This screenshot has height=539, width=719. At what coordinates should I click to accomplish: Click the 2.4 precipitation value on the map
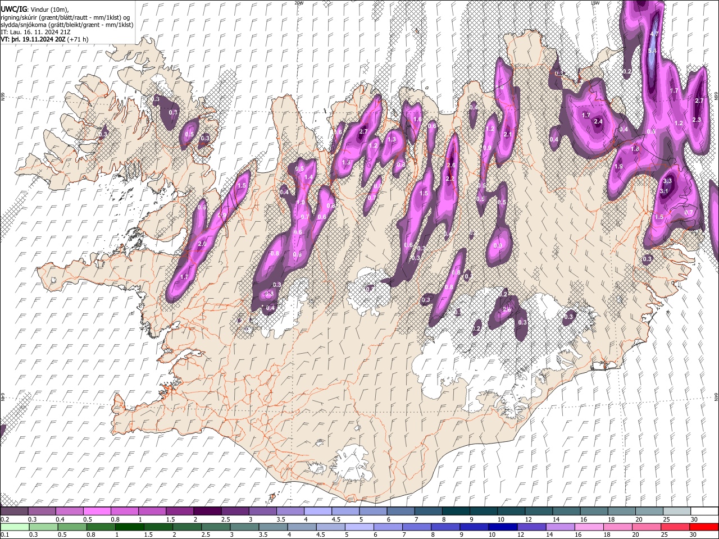pos(598,121)
